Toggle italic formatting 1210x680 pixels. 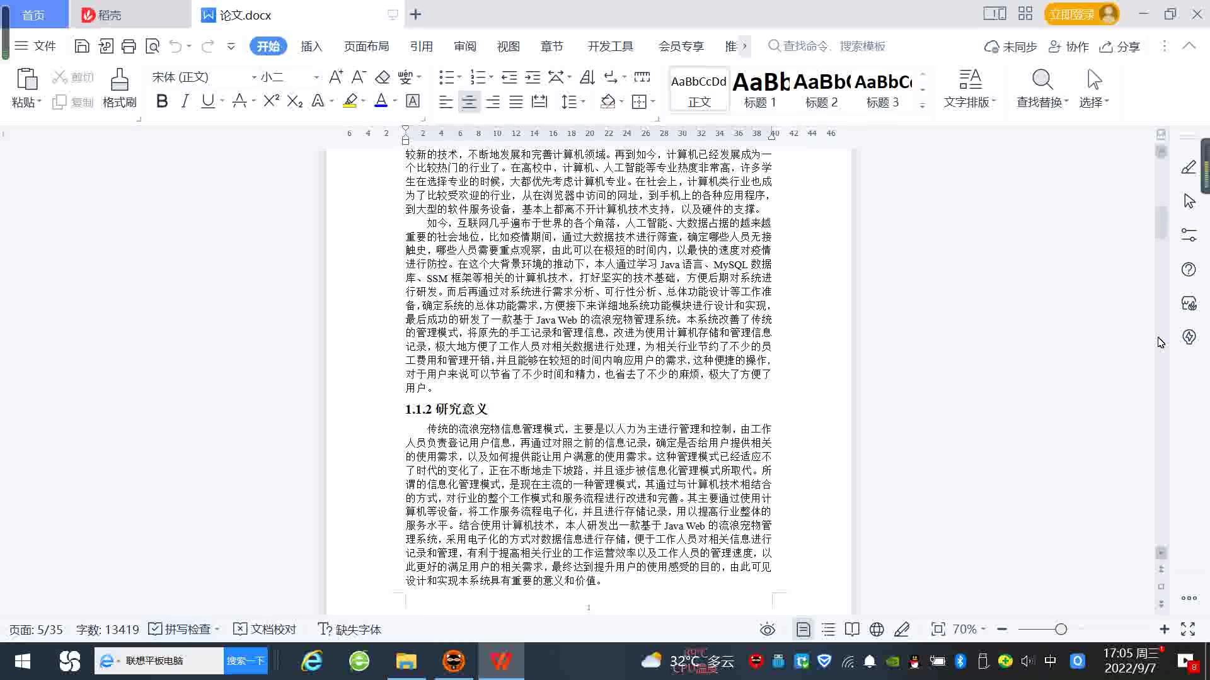185,101
